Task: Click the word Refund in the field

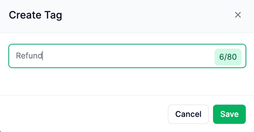Action: point(29,56)
